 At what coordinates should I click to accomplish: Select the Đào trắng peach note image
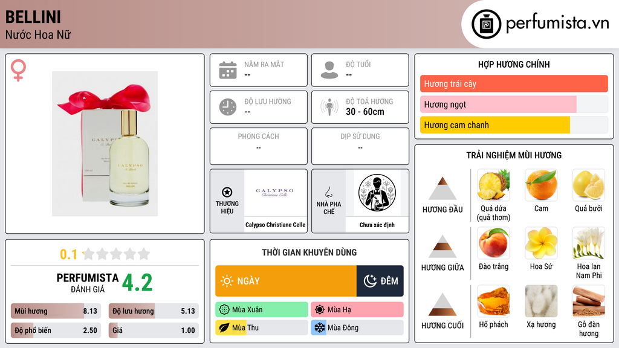(x=493, y=243)
